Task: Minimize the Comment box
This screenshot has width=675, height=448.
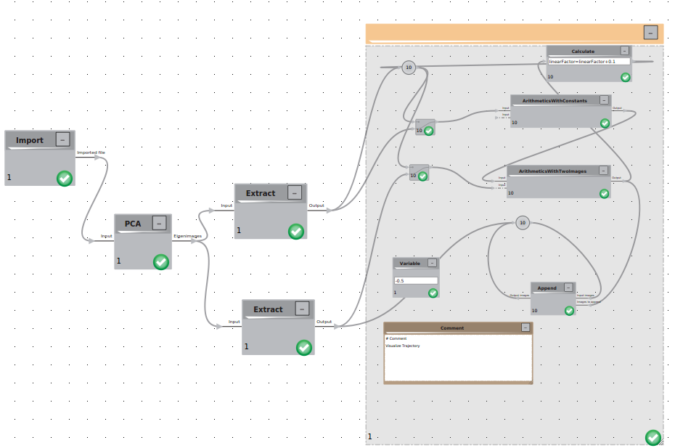Action: point(525,327)
